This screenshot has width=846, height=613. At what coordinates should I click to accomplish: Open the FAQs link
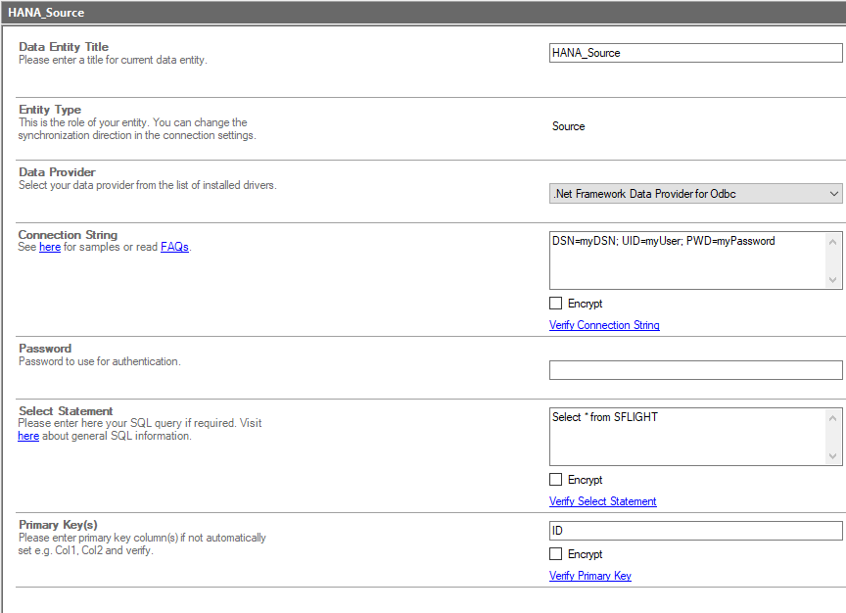click(x=174, y=248)
